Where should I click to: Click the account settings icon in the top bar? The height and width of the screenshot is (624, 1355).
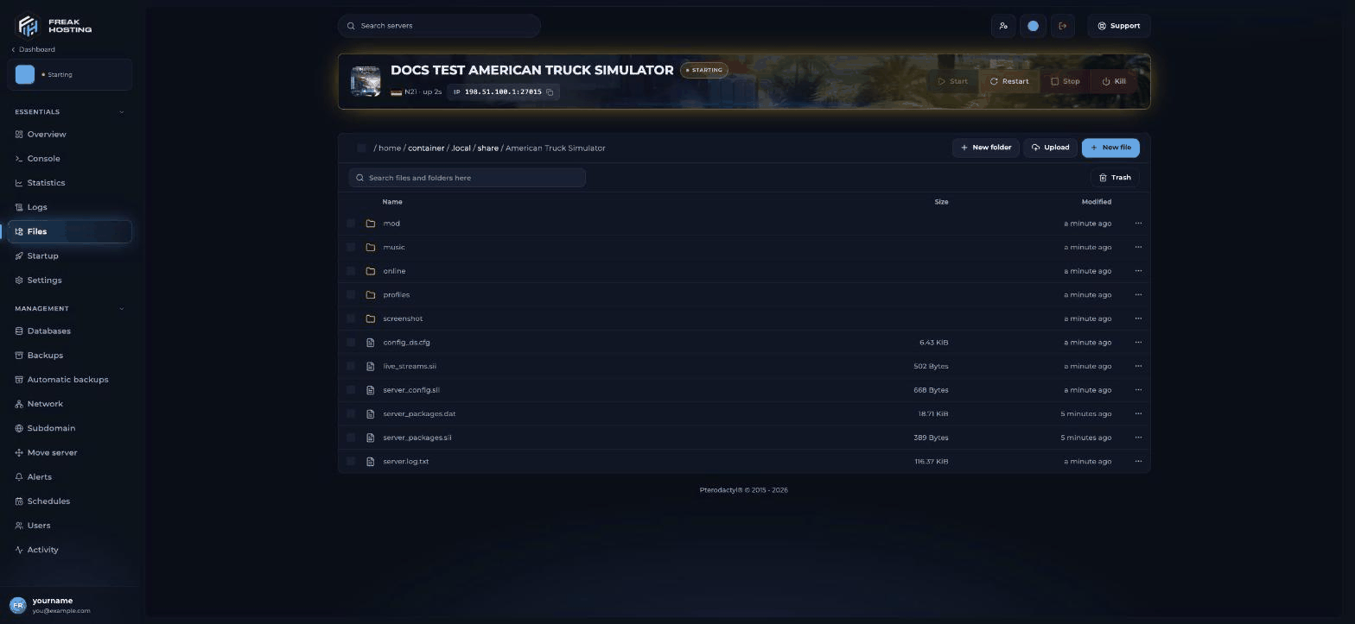click(1003, 26)
